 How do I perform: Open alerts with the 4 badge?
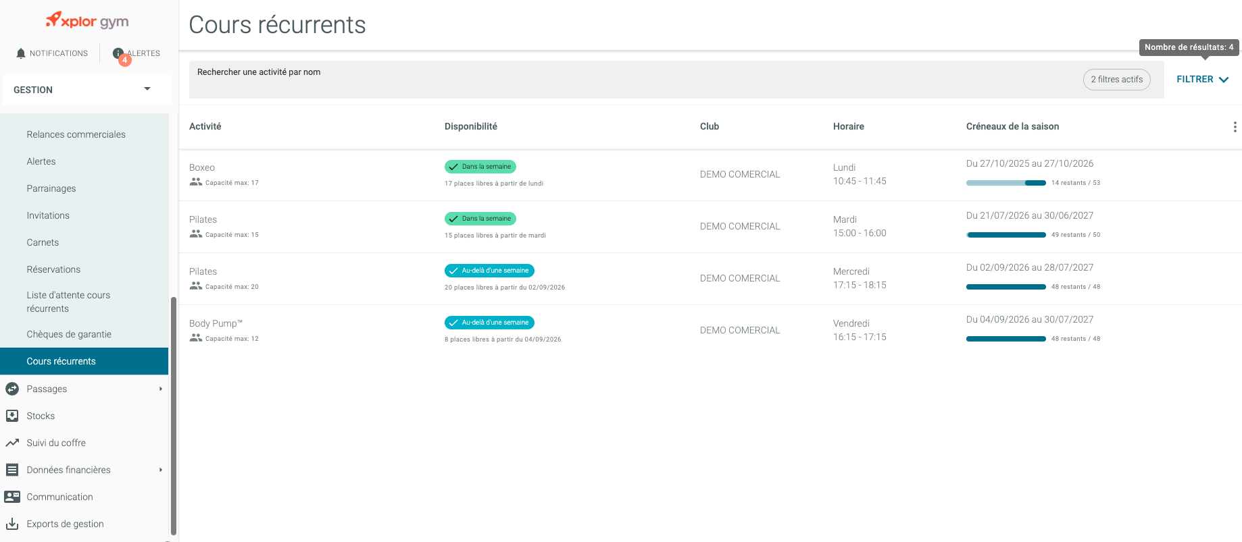pyautogui.click(x=136, y=54)
